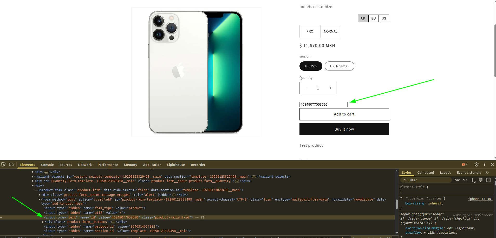Viewport: 496px width, 238px height.
Task: Expand the overflow clip property value
Action: pyautogui.click(x=425, y=233)
